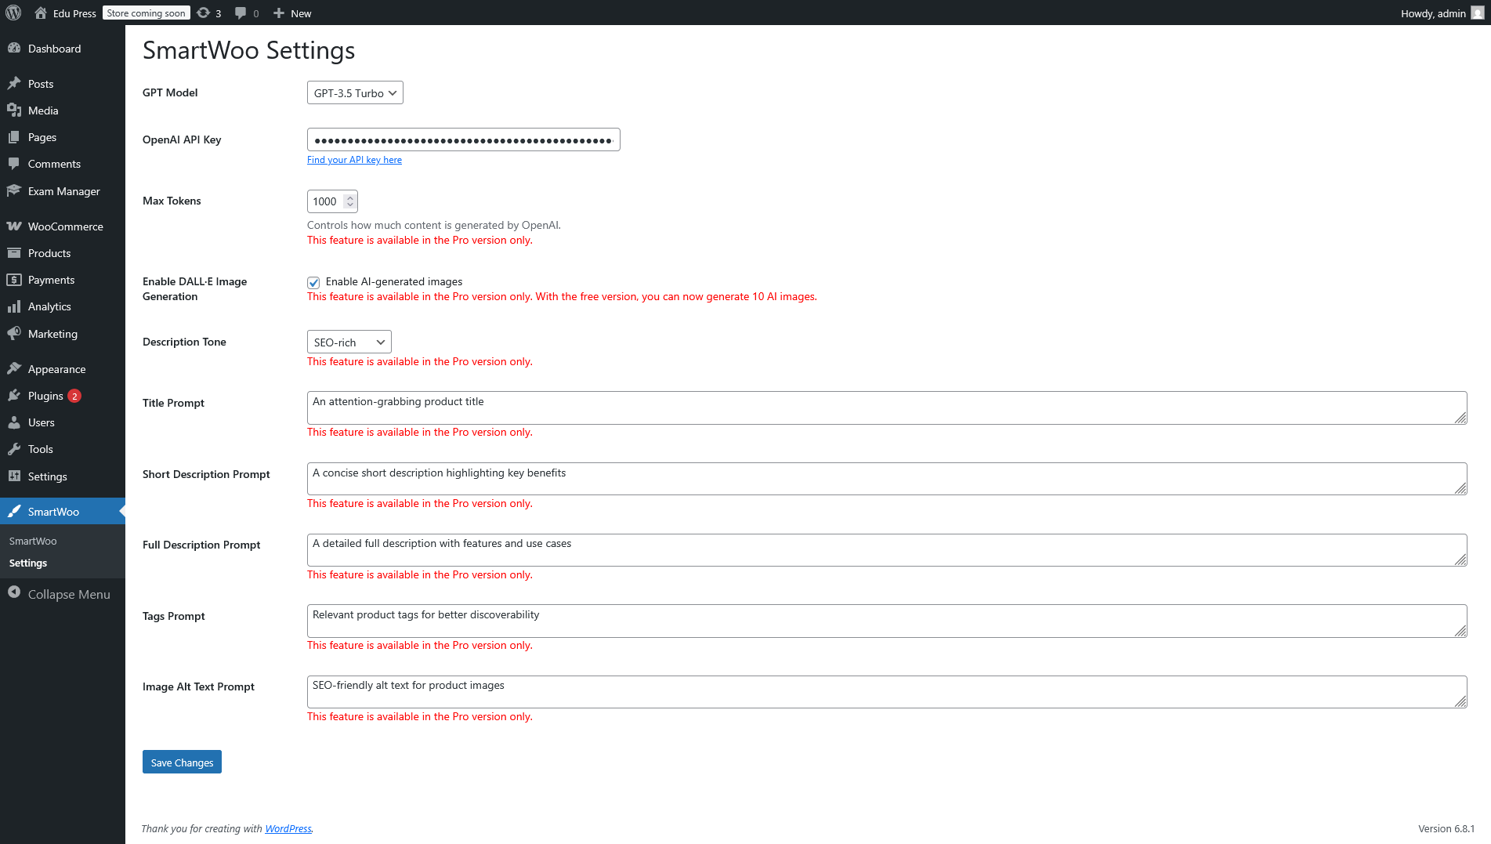This screenshot has height=844, width=1491.
Task: Click the Analytics bar chart icon
Action: 14,306
